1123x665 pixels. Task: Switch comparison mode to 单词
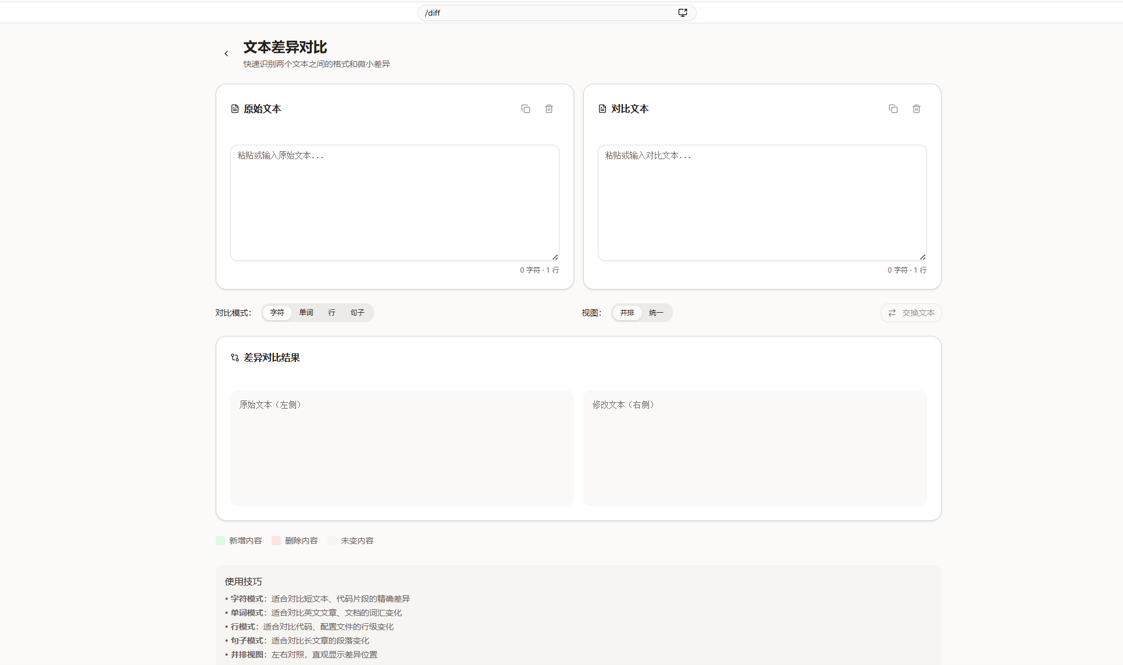(x=306, y=313)
